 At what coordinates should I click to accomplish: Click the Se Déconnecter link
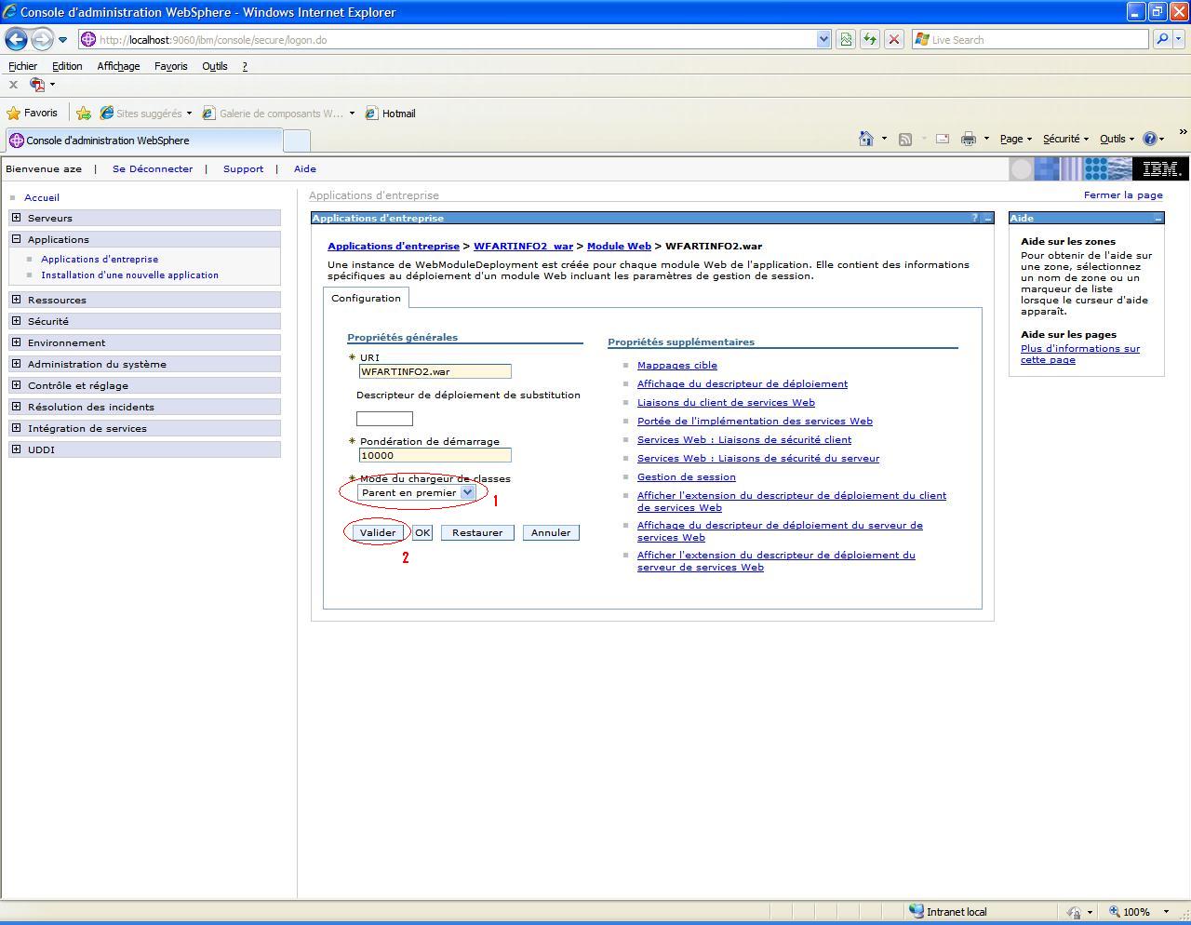click(153, 168)
